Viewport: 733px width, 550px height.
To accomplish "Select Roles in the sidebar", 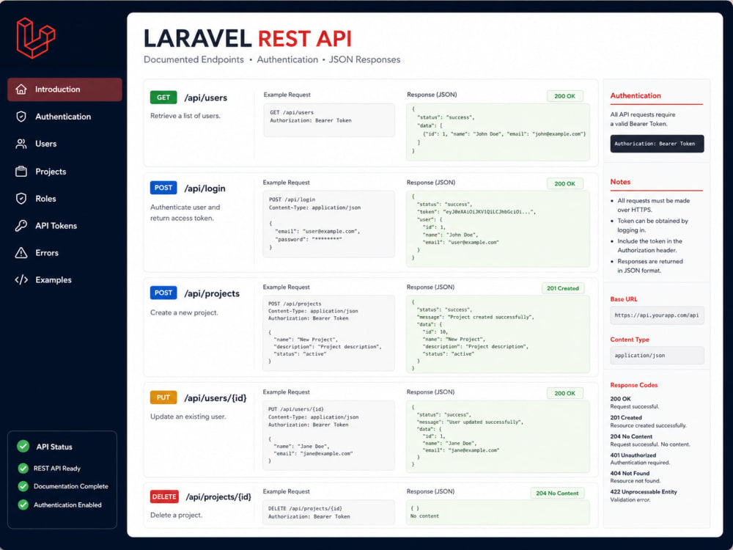I will pos(65,198).
